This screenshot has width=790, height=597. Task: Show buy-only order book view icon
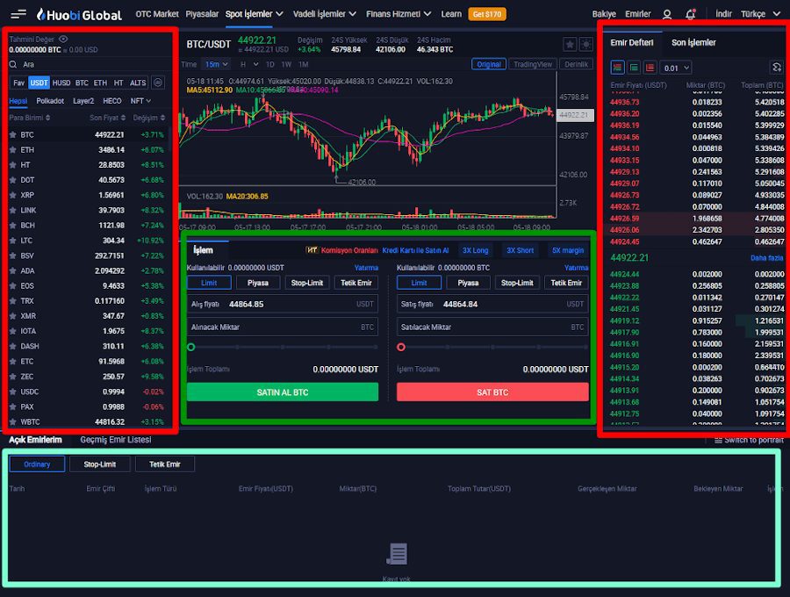(634, 68)
